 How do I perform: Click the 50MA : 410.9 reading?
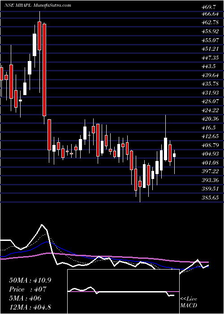(30, 280)
